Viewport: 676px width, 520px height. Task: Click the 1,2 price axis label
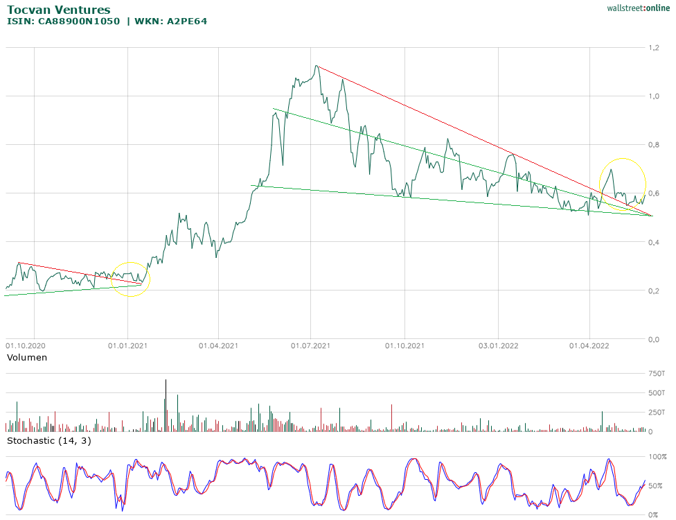pos(654,47)
